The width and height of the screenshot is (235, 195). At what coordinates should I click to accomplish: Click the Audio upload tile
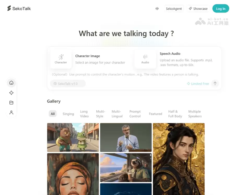tap(145, 59)
